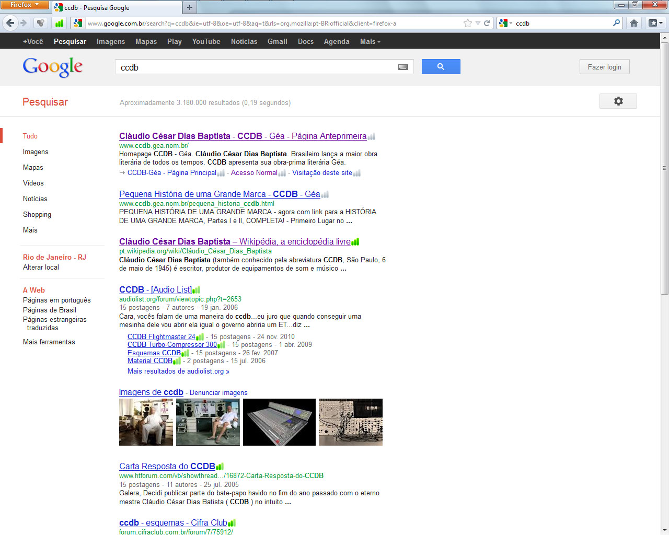Click Alterar local link

[x=41, y=267]
